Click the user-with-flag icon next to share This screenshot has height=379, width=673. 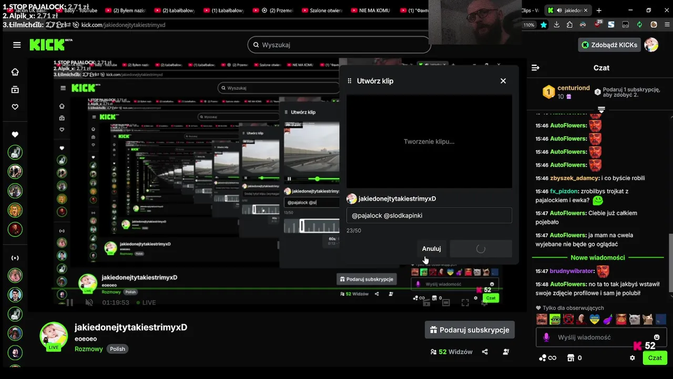[x=506, y=352]
